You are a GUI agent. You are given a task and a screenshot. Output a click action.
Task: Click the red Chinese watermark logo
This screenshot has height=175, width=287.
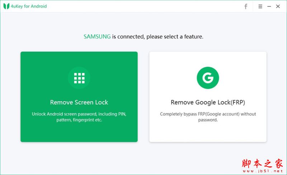click(x=262, y=163)
